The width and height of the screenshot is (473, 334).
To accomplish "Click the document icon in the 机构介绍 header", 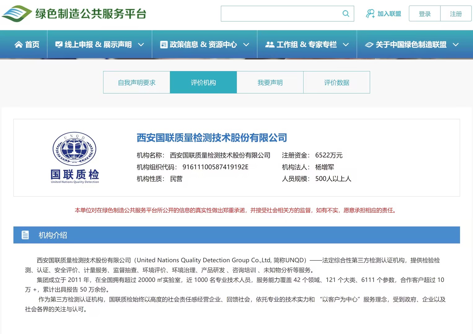I will 25,235.
